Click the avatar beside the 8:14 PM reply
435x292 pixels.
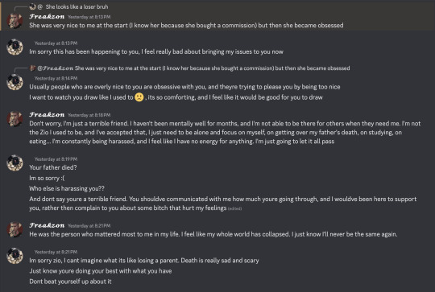point(14,82)
